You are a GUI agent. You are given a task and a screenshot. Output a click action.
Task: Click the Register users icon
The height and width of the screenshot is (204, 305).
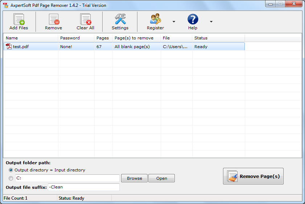156,19
